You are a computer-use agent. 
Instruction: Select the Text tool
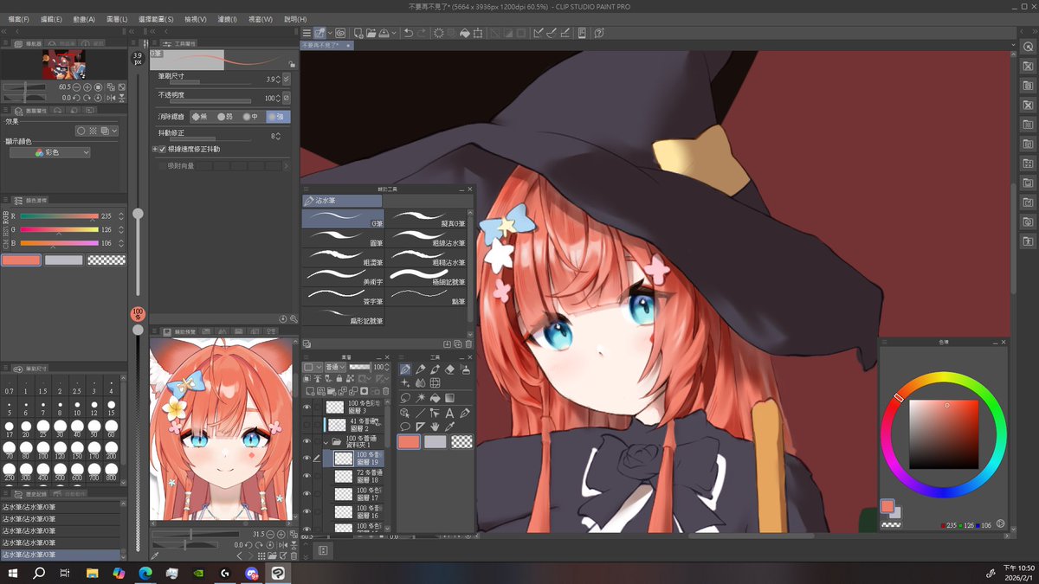click(x=449, y=413)
